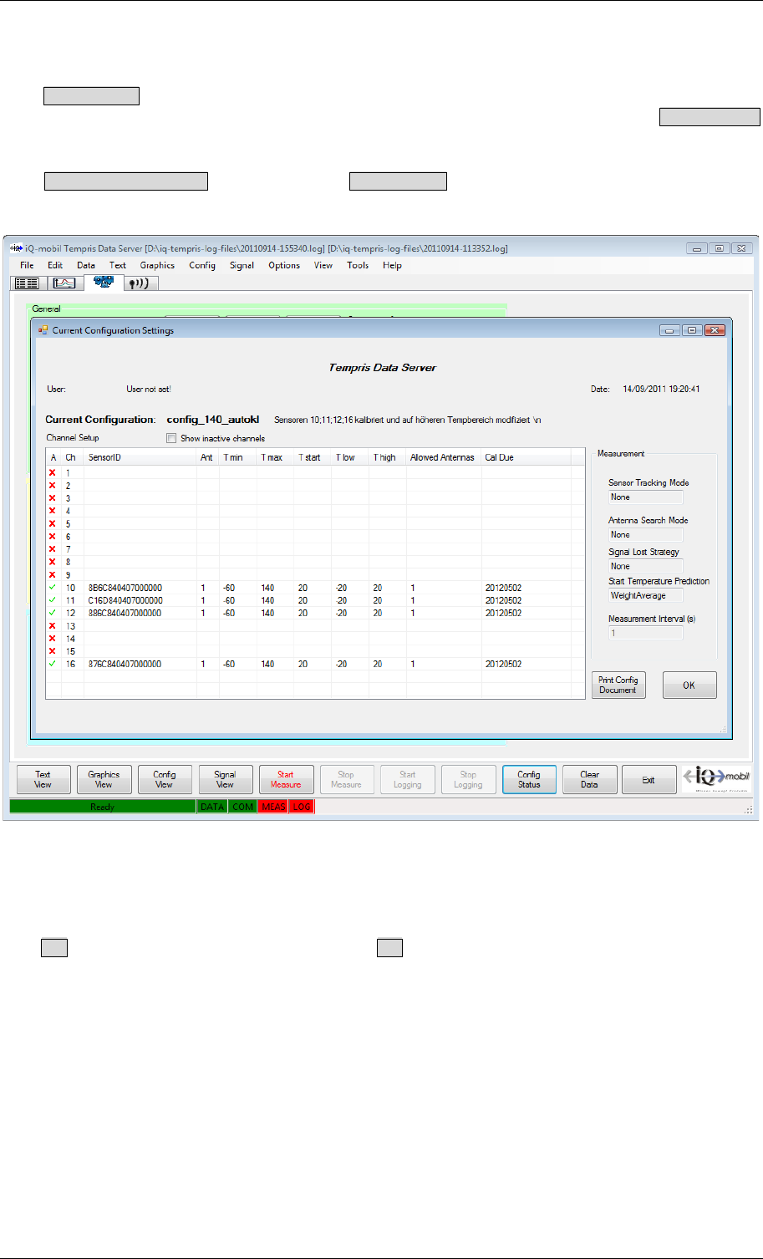Select sensor ID C16D840407000000
The height and width of the screenshot is (1259, 763).
(125, 600)
